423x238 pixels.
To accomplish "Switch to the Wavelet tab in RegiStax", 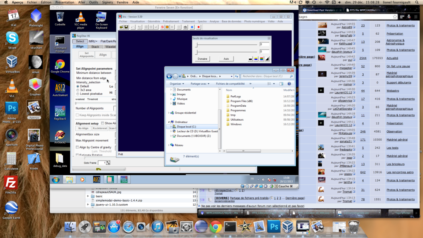I will click(110, 47).
